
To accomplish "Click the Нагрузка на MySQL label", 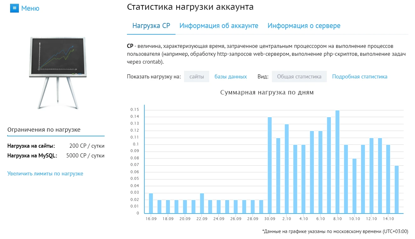I will point(32,155).
